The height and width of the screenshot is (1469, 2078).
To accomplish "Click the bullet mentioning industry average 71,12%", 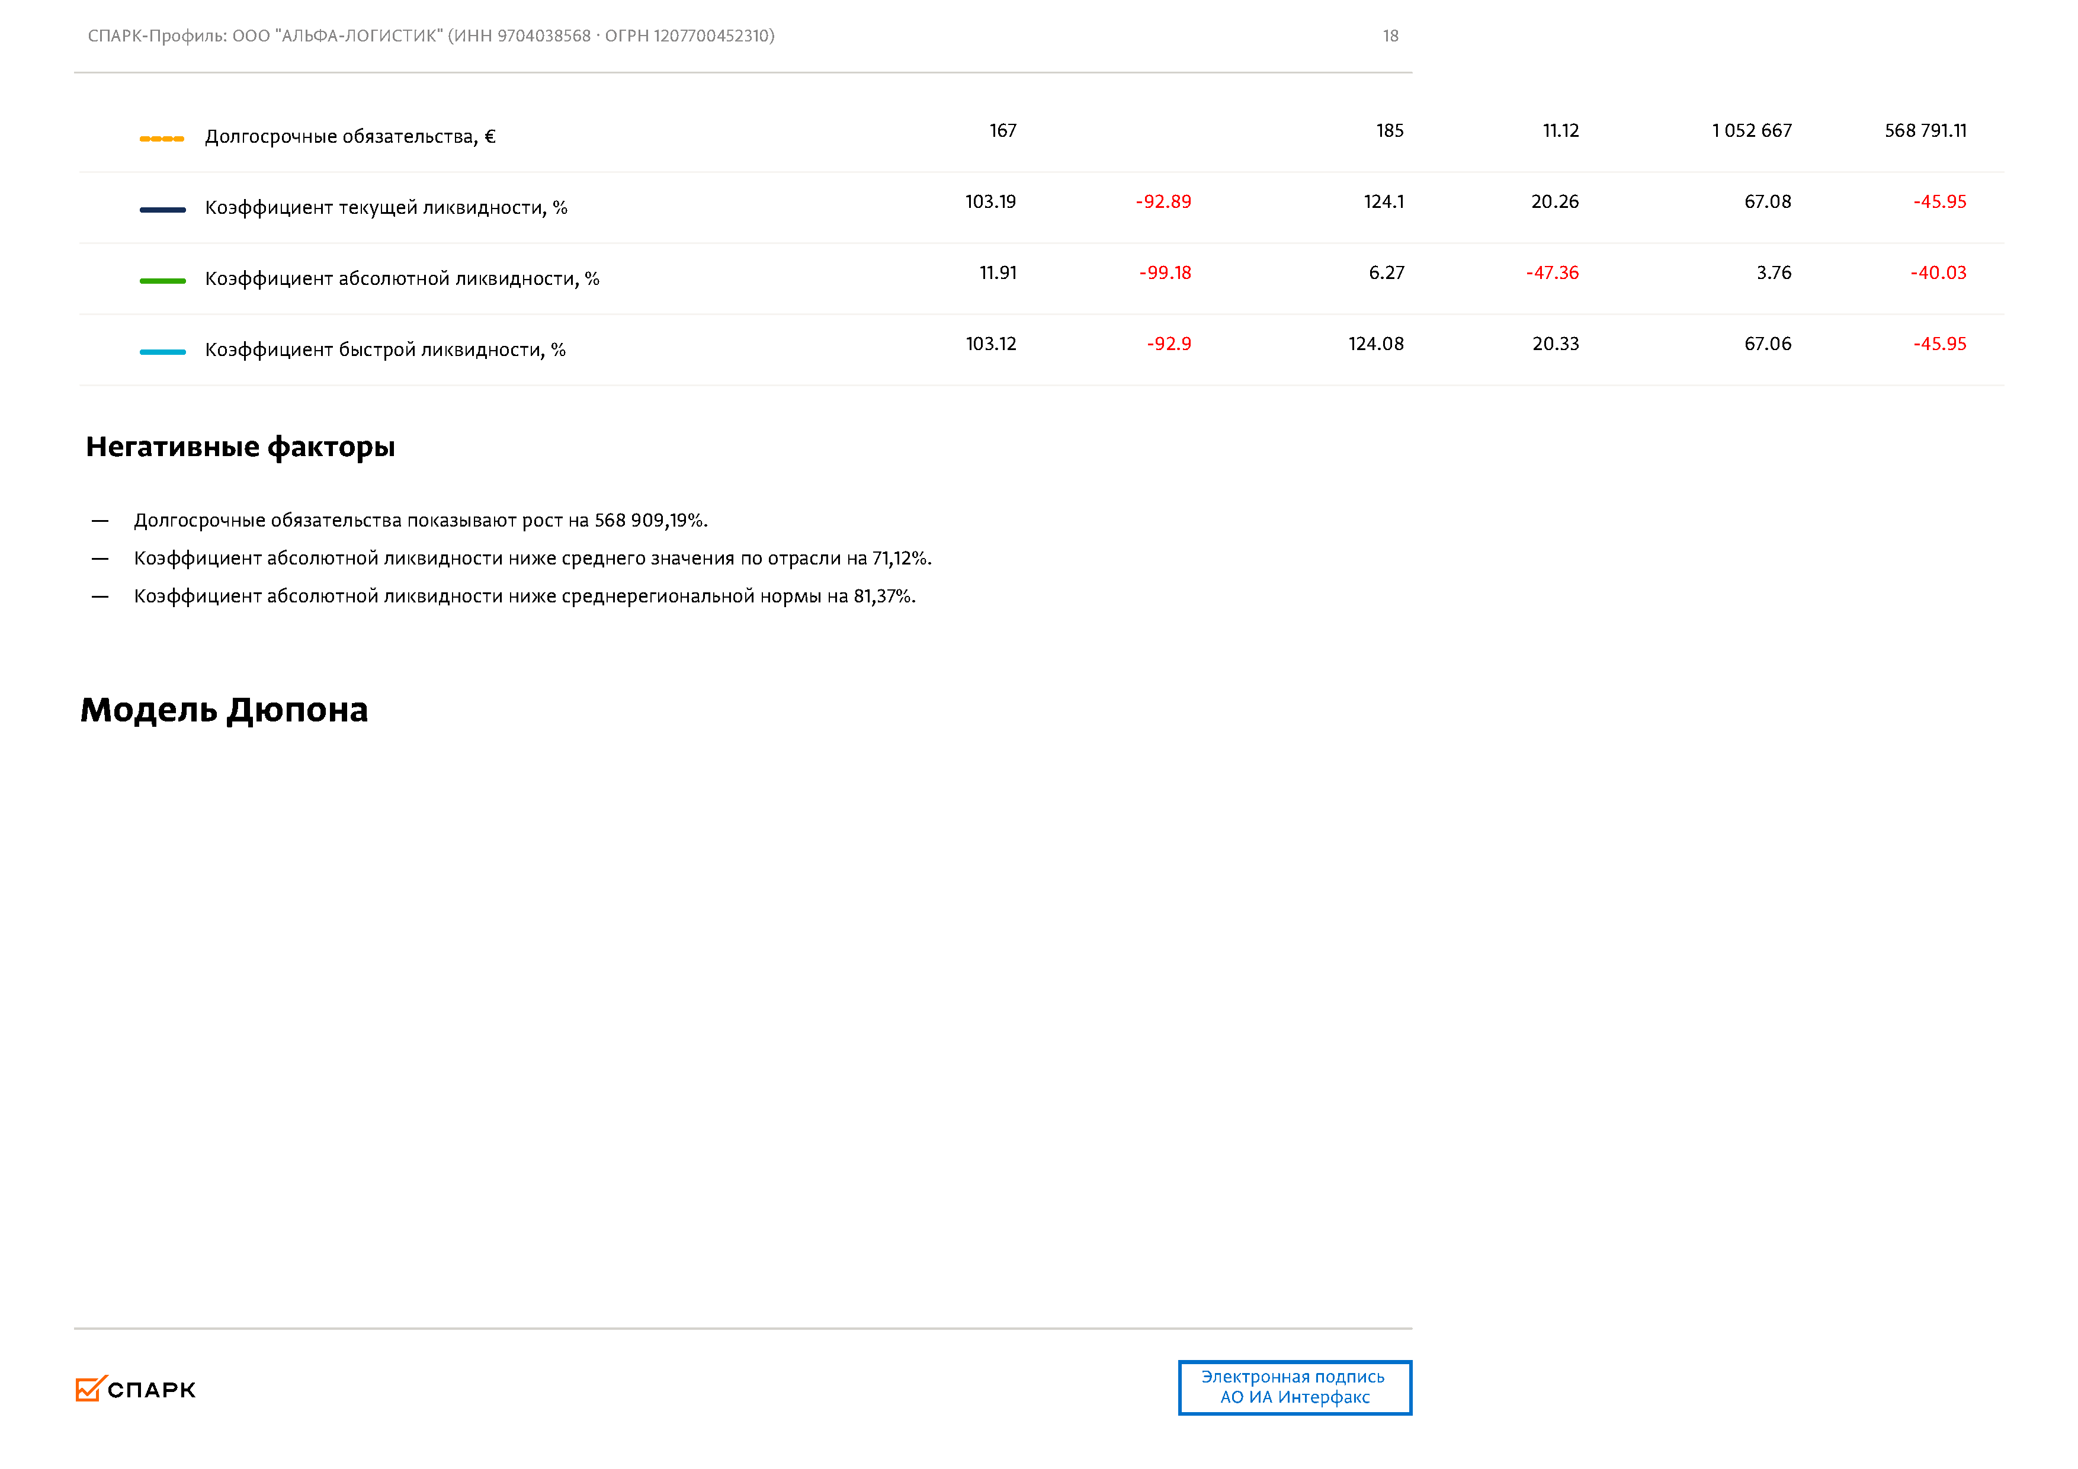I will pos(532,559).
